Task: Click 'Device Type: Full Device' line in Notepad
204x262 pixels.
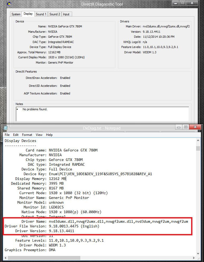Action: 47,169
